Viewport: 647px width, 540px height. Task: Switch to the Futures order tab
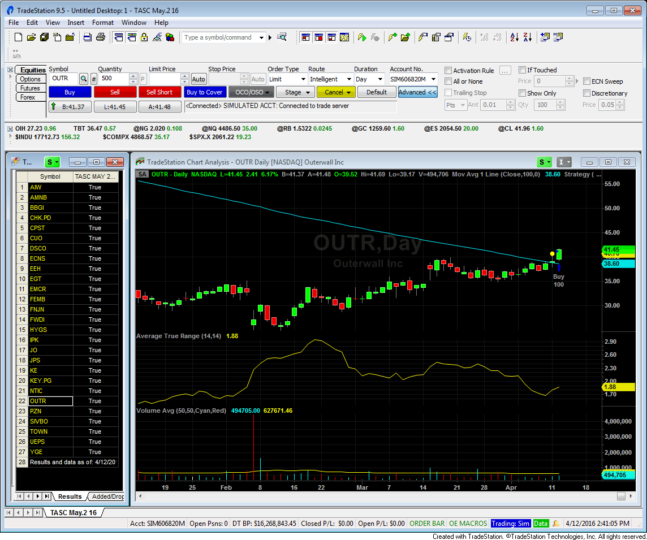click(x=31, y=88)
